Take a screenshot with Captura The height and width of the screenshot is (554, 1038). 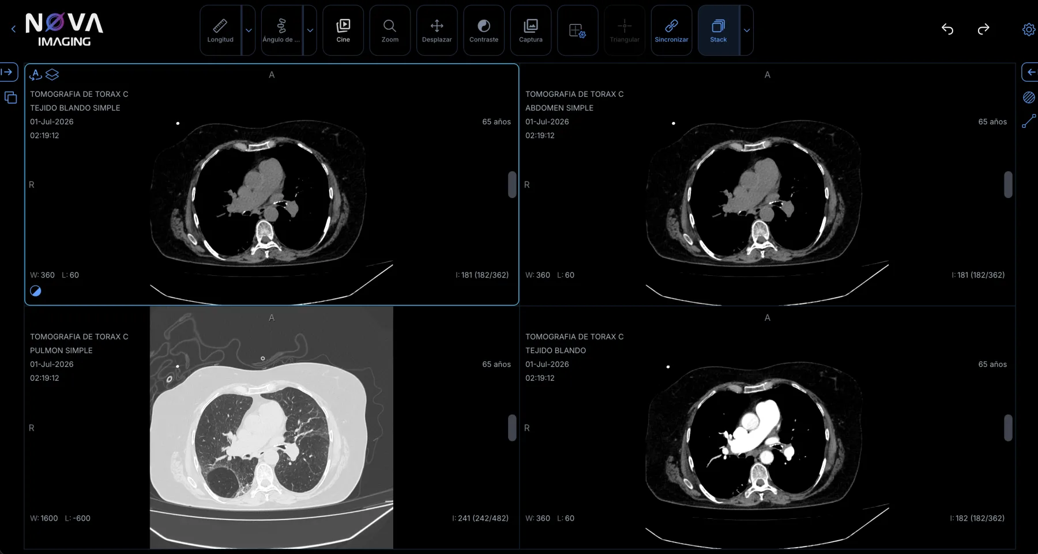[531, 31]
